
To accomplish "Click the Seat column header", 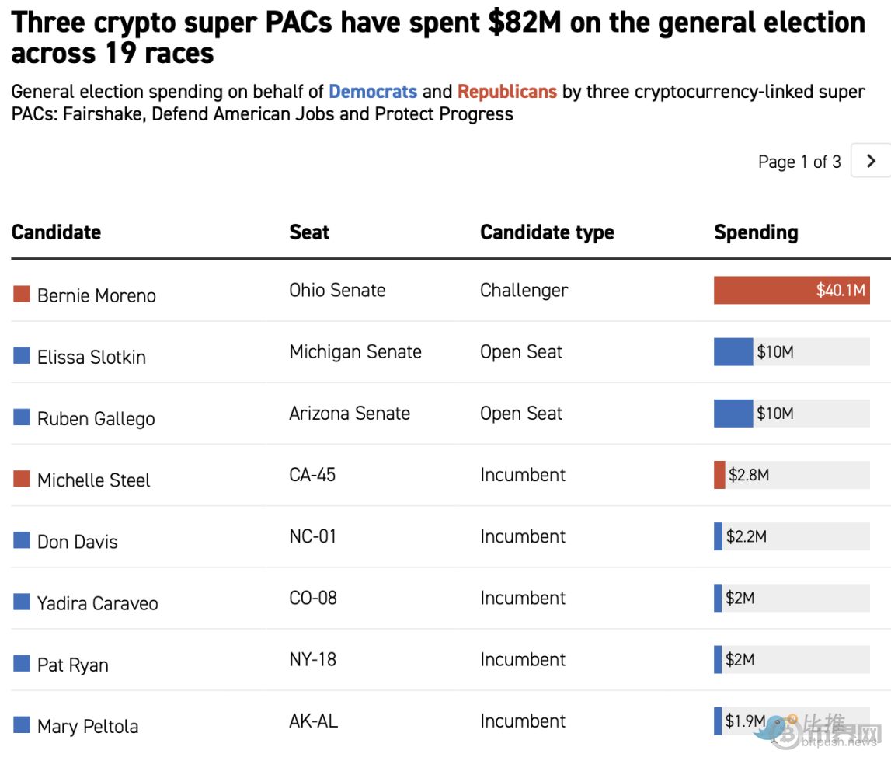I will coord(309,232).
